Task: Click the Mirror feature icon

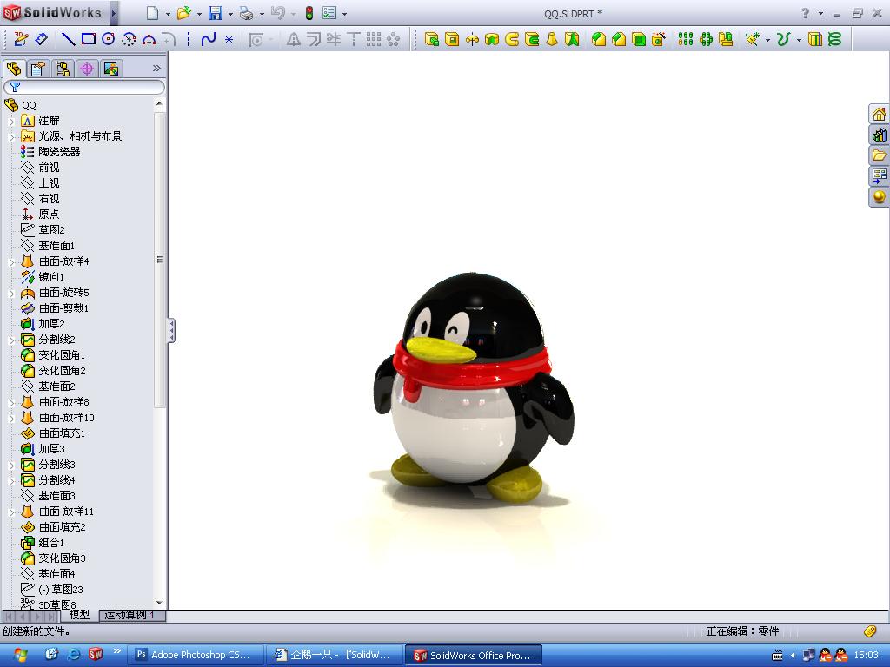Action: [x=726, y=38]
